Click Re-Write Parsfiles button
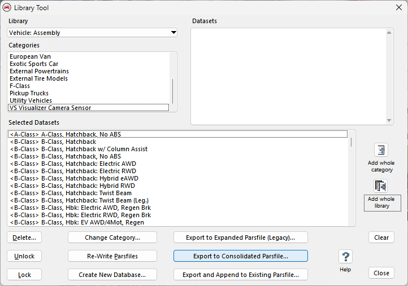The height and width of the screenshot is (286, 408). tap(112, 256)
